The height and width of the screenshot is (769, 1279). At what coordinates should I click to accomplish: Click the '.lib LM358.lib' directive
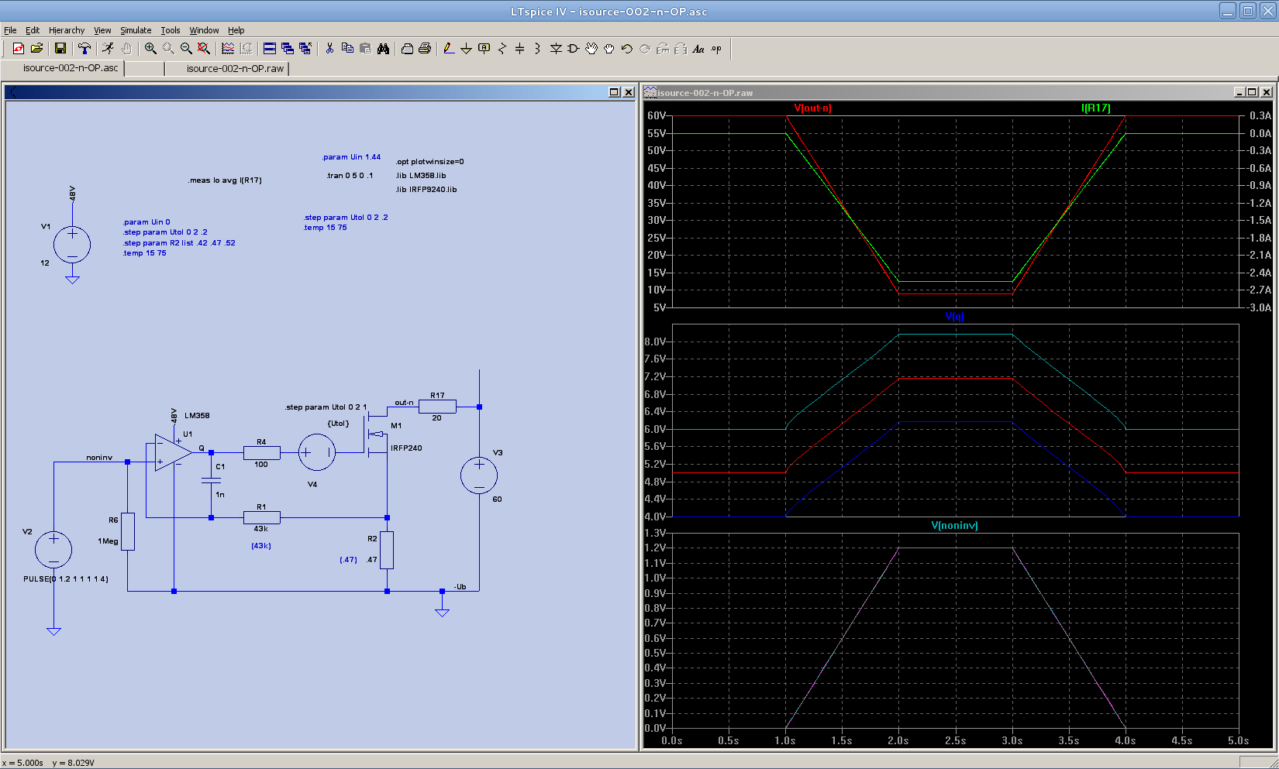(x=421, y=176)
